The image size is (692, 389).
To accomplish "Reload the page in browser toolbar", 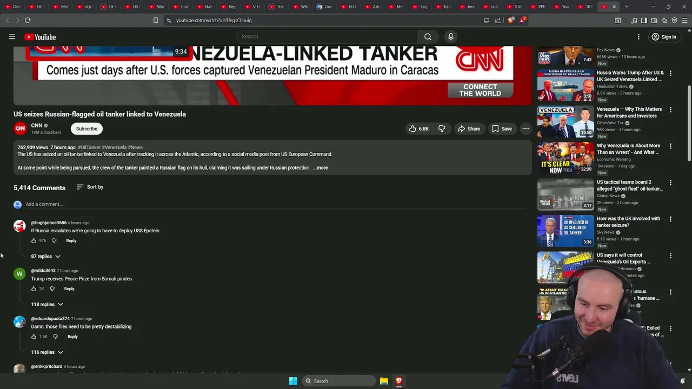I will 28,20.
